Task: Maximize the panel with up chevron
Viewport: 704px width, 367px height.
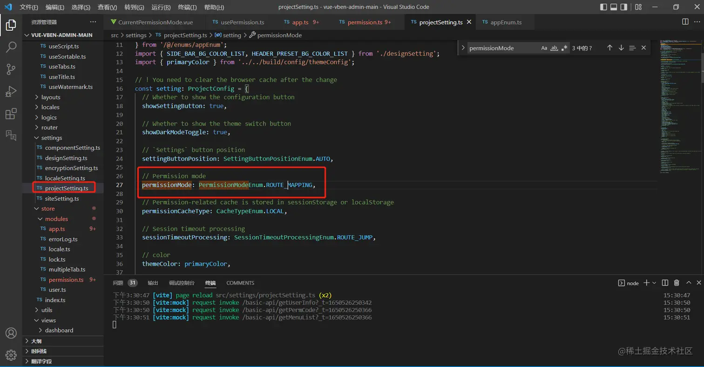Action: (x=688, y=283)
